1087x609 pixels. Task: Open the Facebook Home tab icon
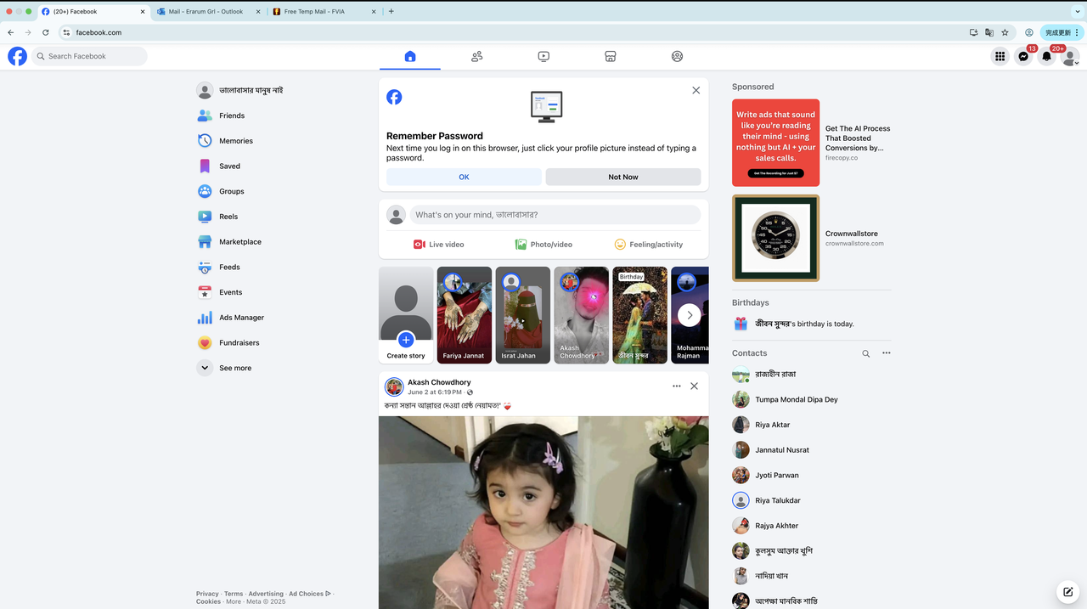click(410, 56)
